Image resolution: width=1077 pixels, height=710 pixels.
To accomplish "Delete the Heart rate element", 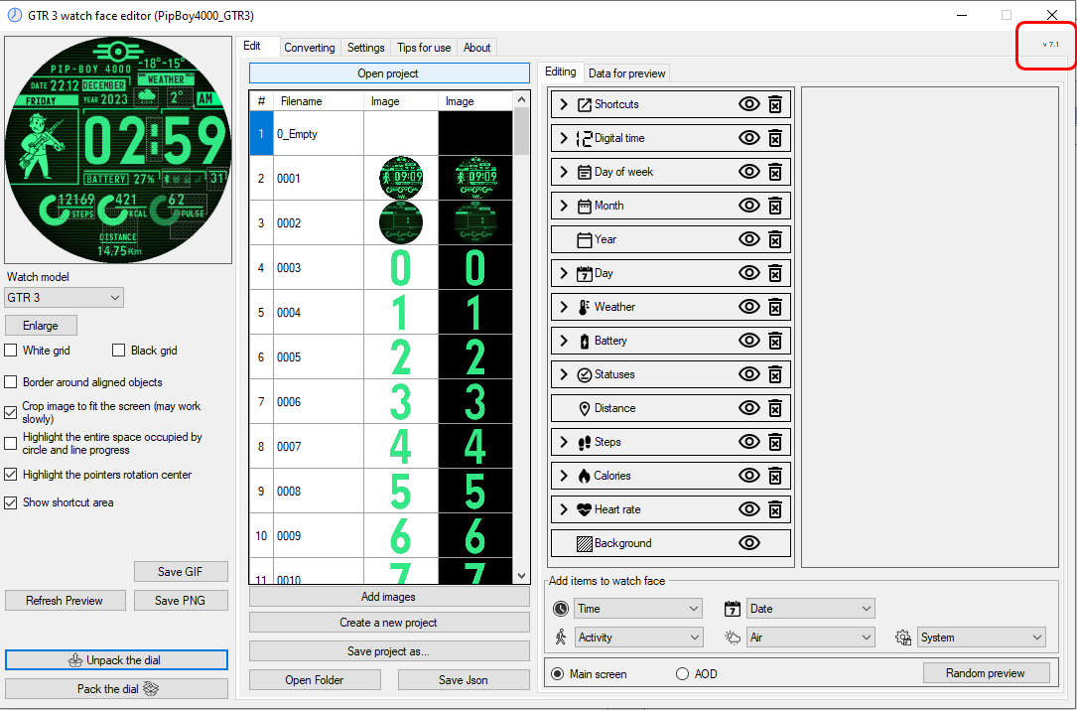I will coord(775,509).
